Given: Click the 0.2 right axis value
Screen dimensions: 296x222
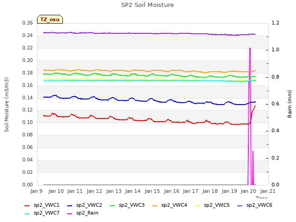Looking at the screenshot, I should [275, 158].
